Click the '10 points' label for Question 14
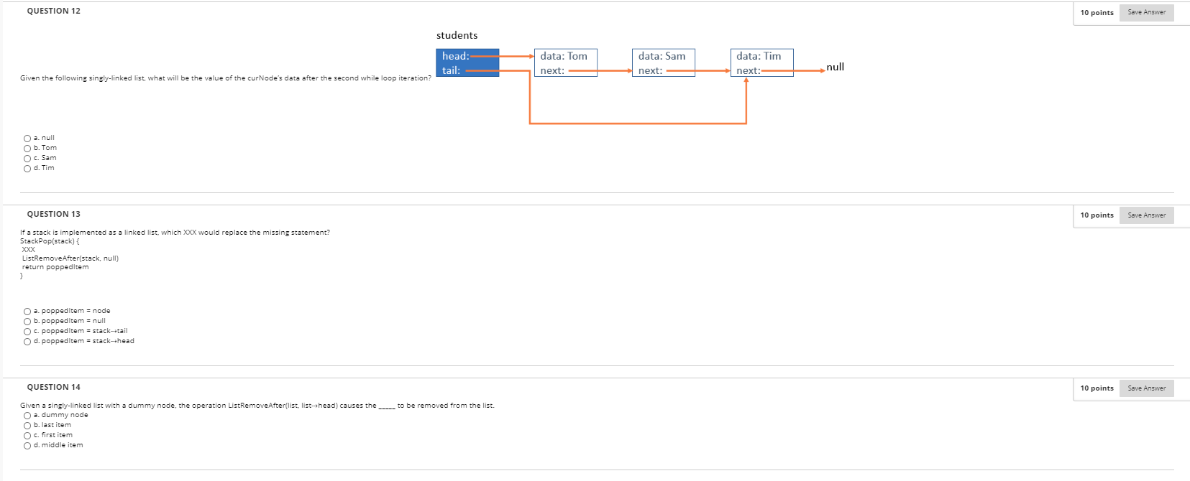Image resolution: width=1190 pixels, height=481 pixels. coord(1097,388)
